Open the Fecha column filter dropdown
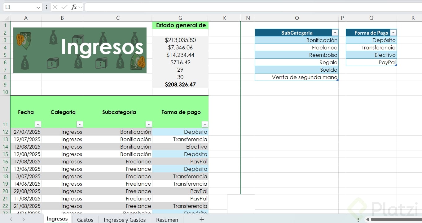The image size is (422, 223). tap(38, 124)
